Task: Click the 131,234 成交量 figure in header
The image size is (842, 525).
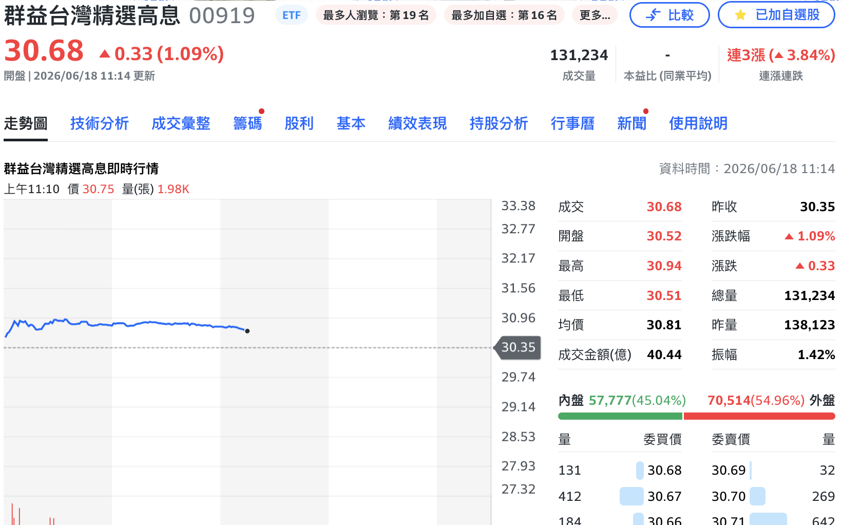Action: coord(579,55)
